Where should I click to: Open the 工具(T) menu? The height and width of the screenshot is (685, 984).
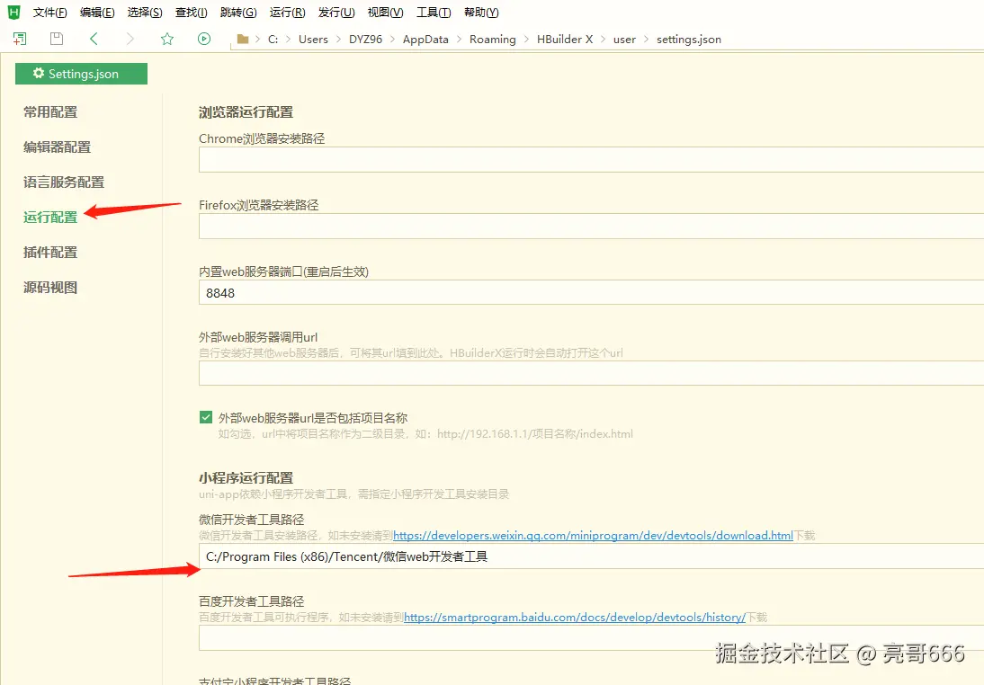433,12
